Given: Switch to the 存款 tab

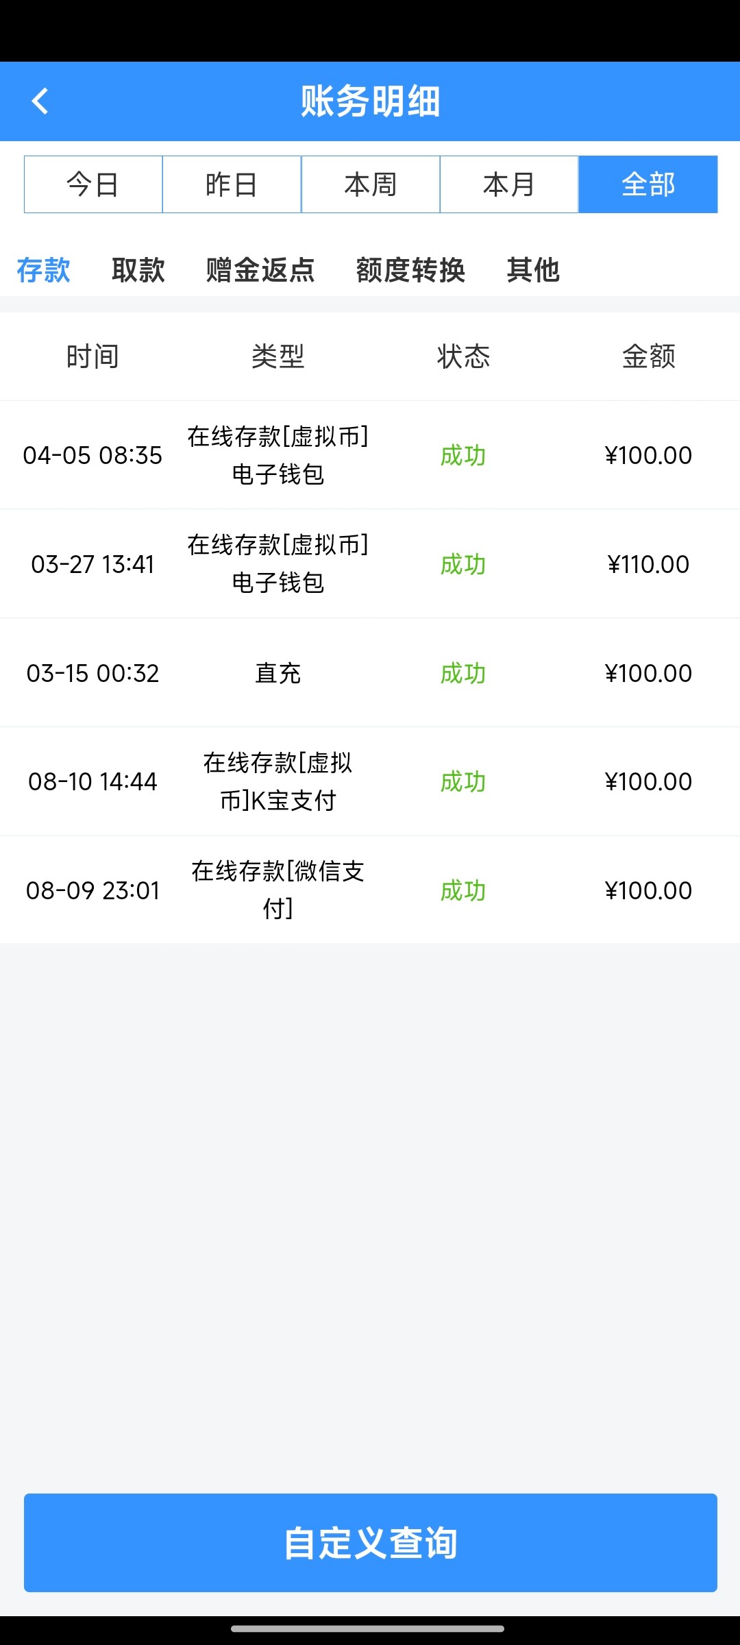Looking at the screenshot, I should (44, 270).
